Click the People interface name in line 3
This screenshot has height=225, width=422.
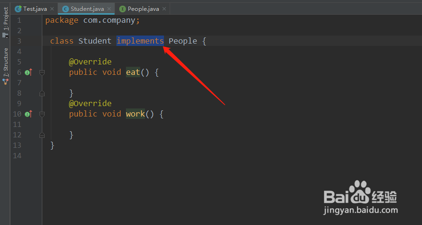183,41
